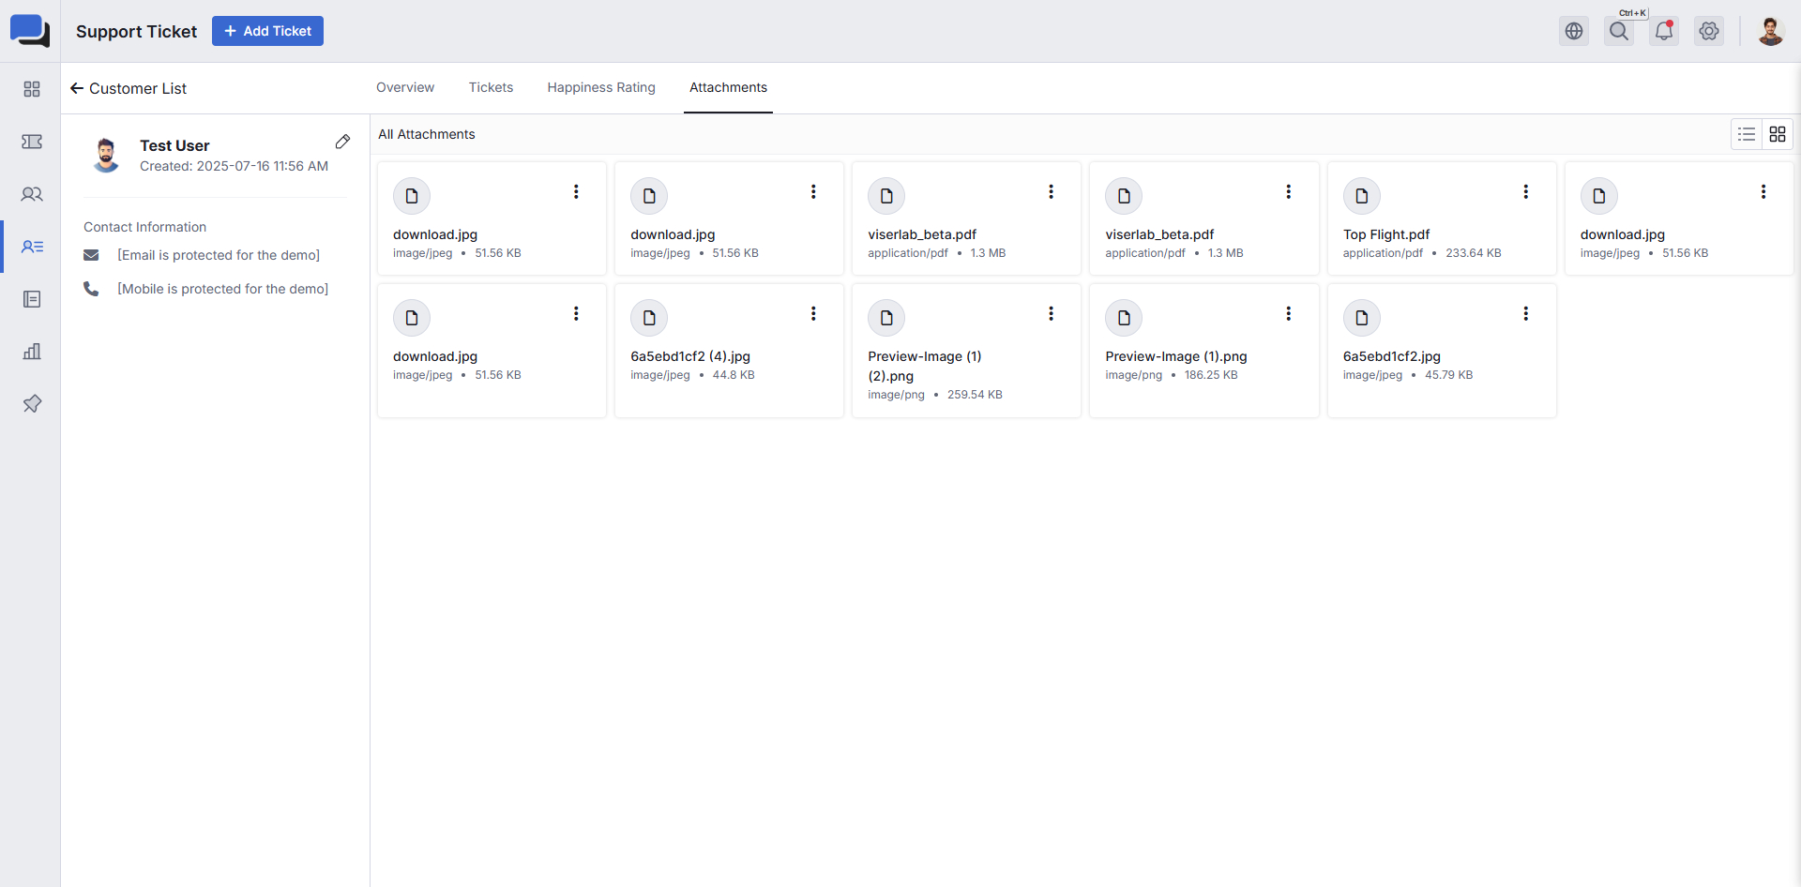Switch attachments to grid view
Screen dimensions: 1801x887
(1778, 134)
